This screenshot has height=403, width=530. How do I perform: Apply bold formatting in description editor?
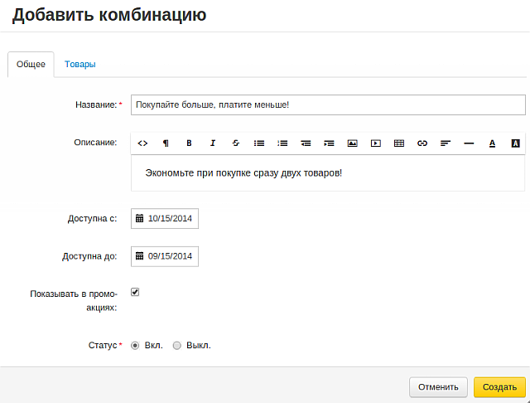[189, 143]
